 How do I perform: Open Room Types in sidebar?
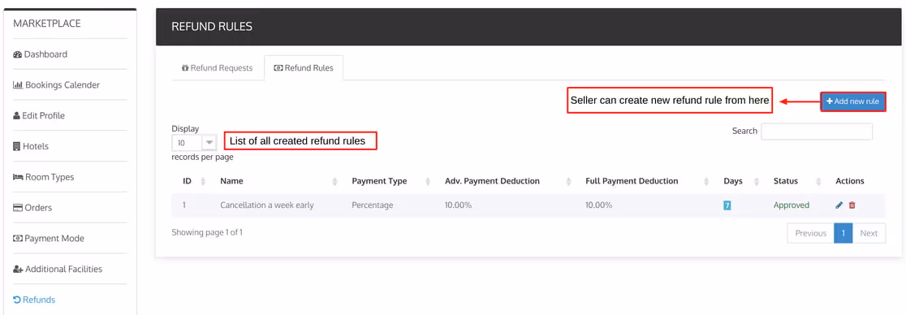coord(43,177)
